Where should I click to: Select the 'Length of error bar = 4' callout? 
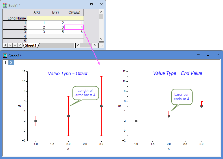[86, 93]
